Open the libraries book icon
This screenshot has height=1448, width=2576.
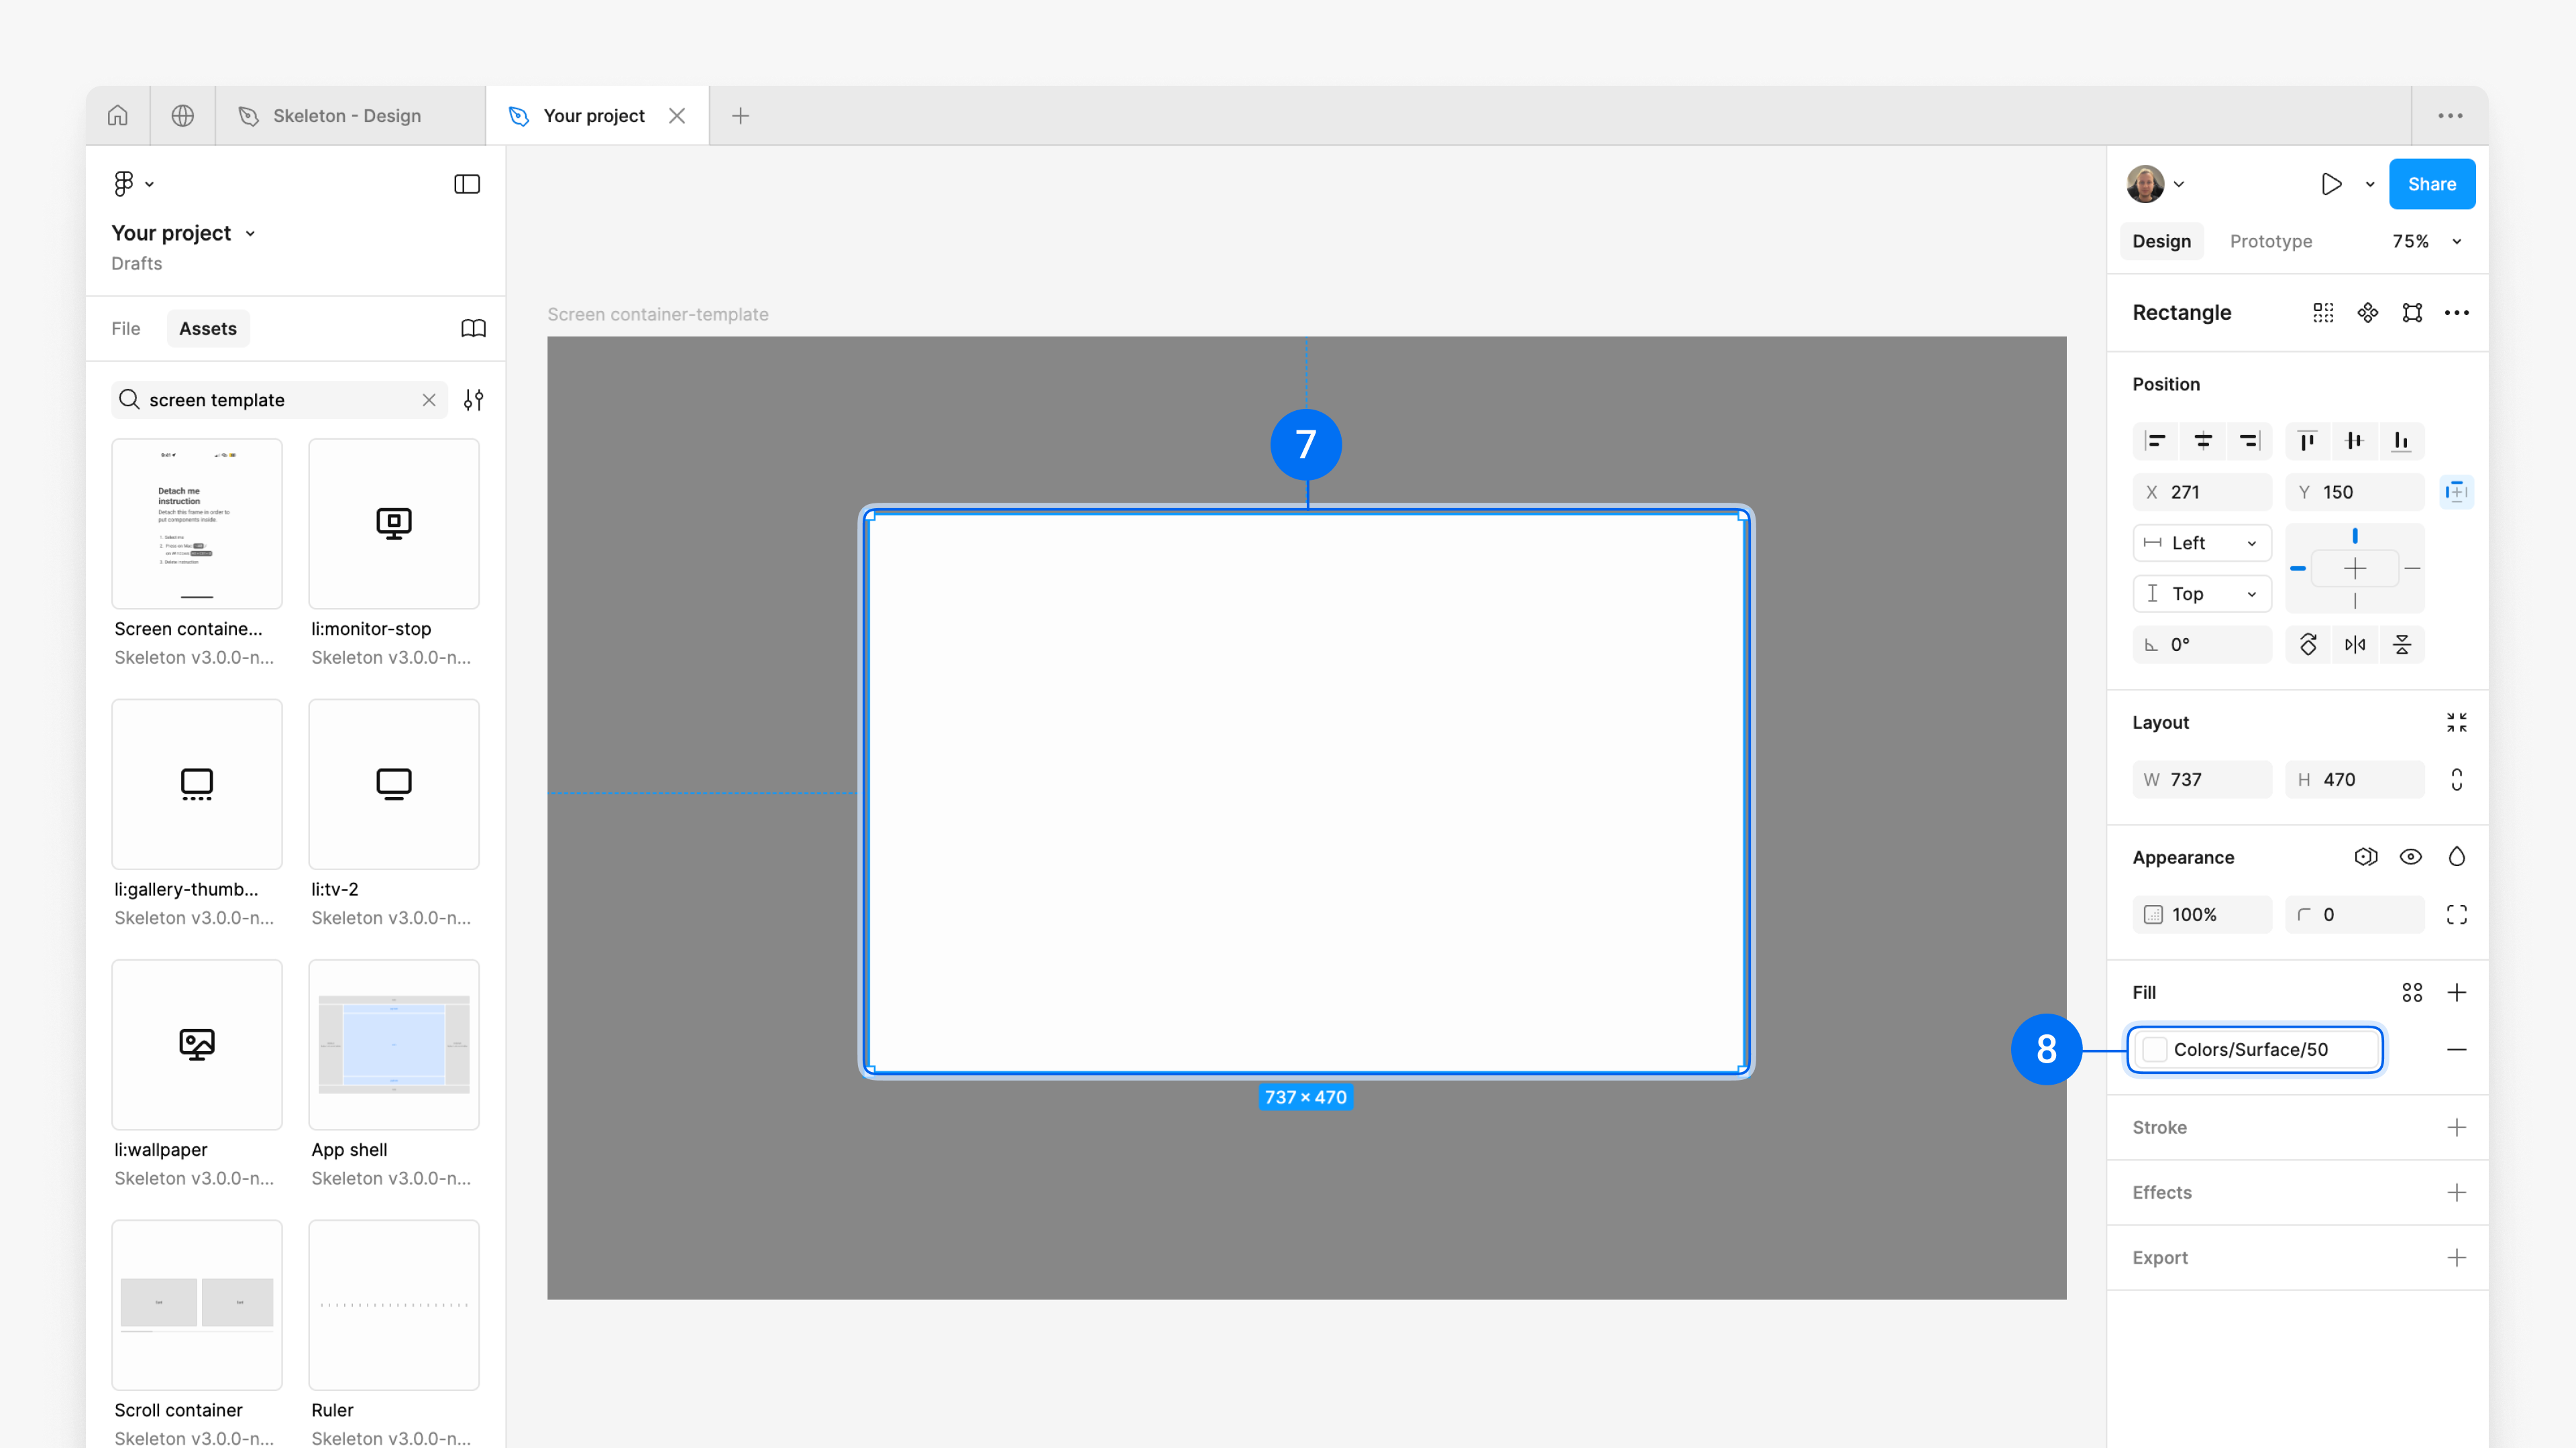[473, 328]
